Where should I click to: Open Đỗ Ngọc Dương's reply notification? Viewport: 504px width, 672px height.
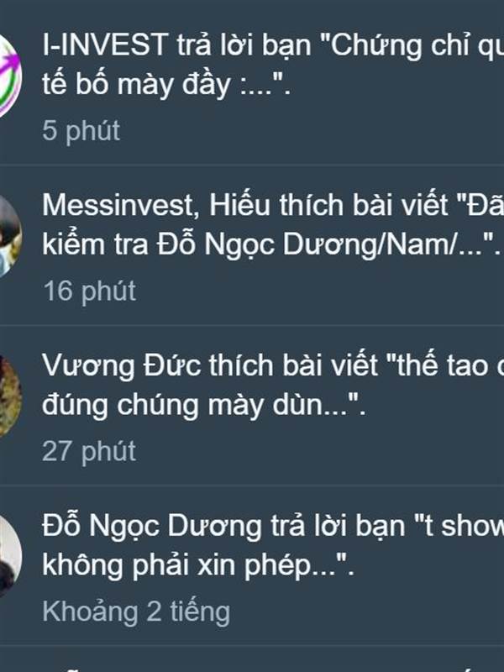pyautogui.click(x=252, y=565)
